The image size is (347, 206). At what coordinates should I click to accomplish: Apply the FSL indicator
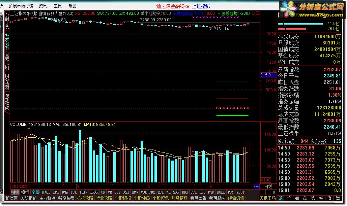pyautogui.click(x=74, y=192)
